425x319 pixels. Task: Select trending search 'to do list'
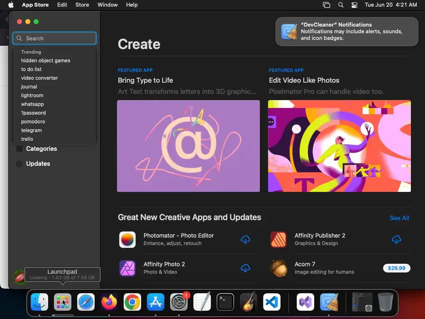point(31,69)
